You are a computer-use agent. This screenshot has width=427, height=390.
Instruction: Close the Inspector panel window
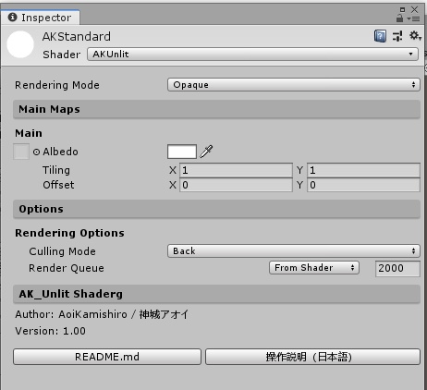[415, 9]
